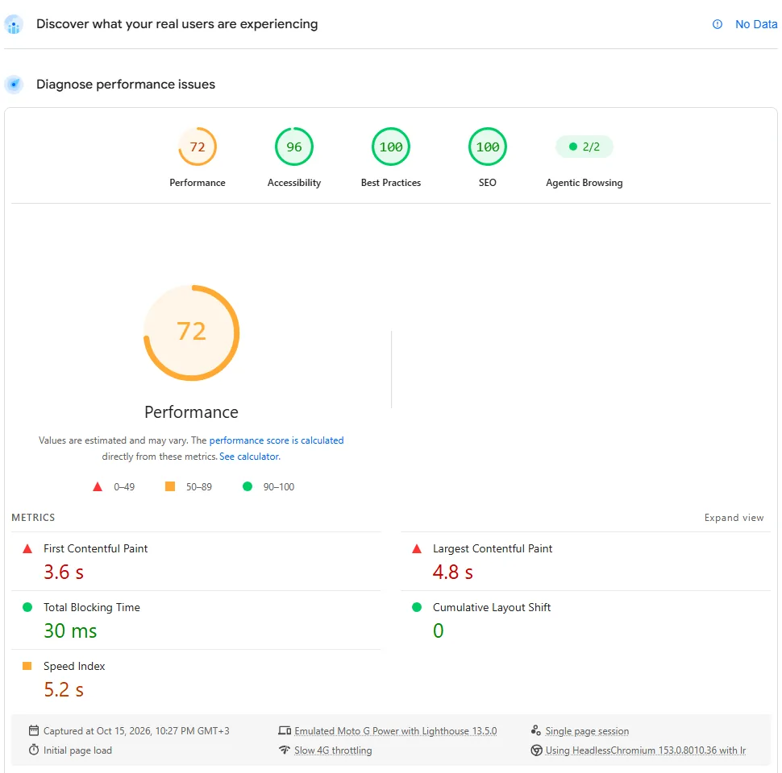The height and width of the screenshot is (773, 782).
Task: Click Captured at Oct 15, 2026 timestamp
Action: [136, 730]
